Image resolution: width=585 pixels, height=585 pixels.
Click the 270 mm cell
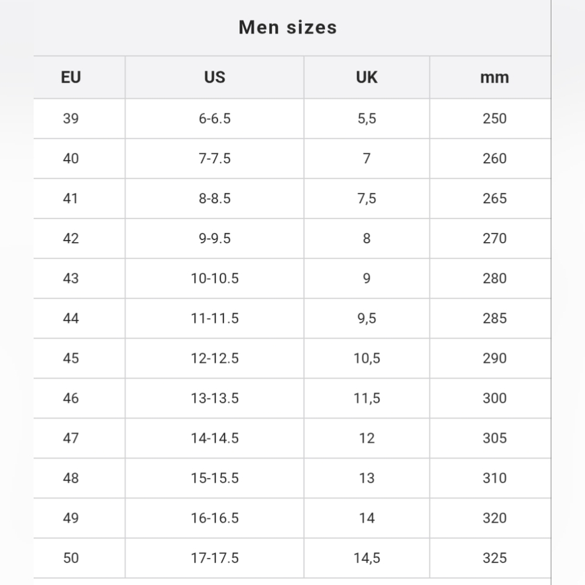pos(494,239)
